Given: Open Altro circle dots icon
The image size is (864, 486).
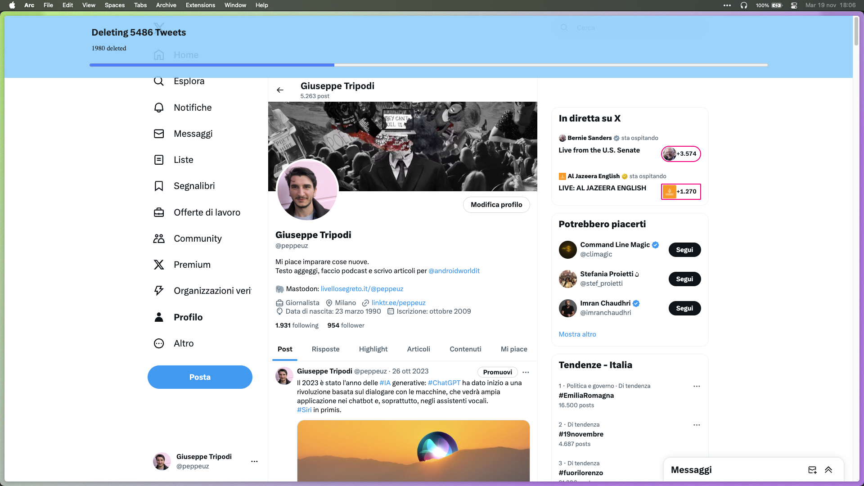Looking at the screenshot, I should point(159,343).
